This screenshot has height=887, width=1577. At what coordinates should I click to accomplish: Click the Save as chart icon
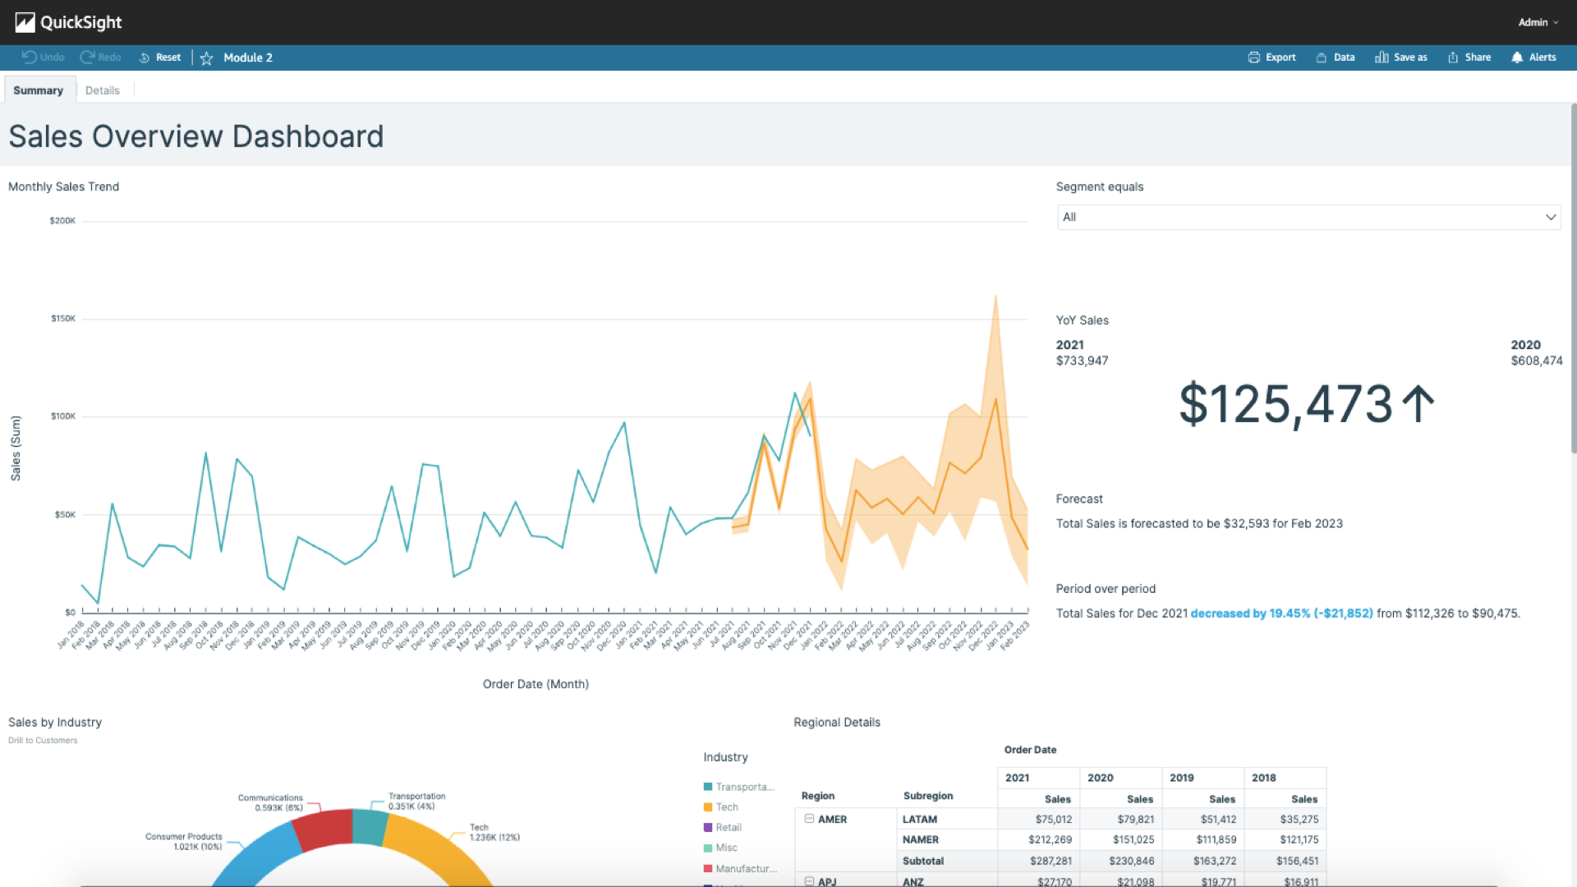[1382, 57]
